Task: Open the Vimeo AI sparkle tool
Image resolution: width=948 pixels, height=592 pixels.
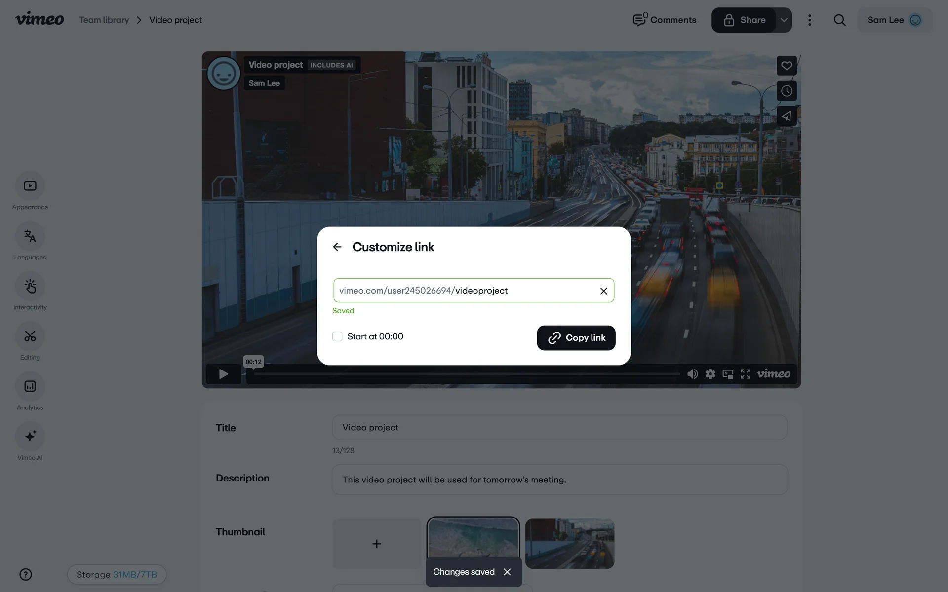Action: tap(30, 437)
